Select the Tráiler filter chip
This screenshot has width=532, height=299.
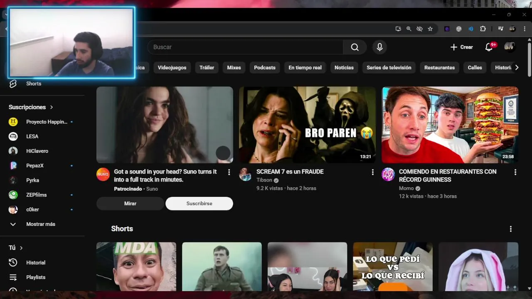pos(207,67)
